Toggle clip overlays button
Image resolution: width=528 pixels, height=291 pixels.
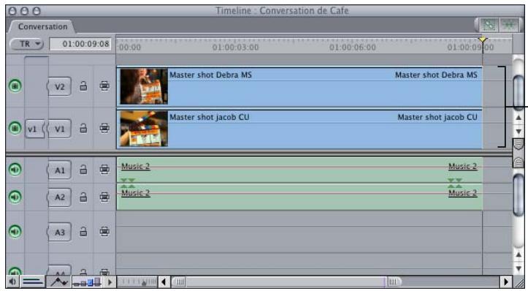tap(58, 281)
